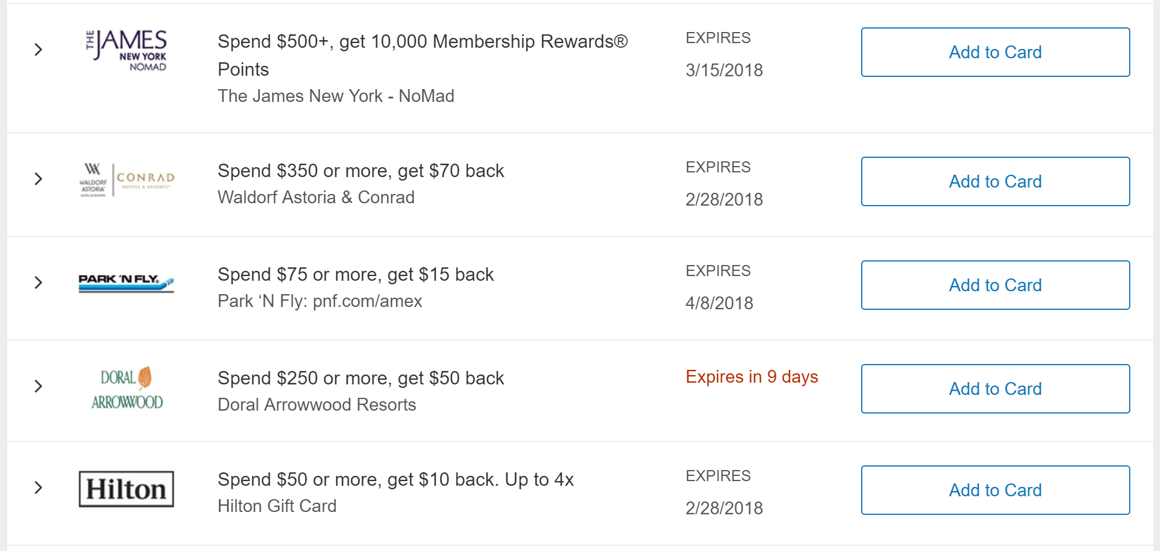The height and width of the screenshot is (551, 1160).
Task: Add Park 'N Fly offer to card
Action: pyautogui.click(x=995, y=285)
